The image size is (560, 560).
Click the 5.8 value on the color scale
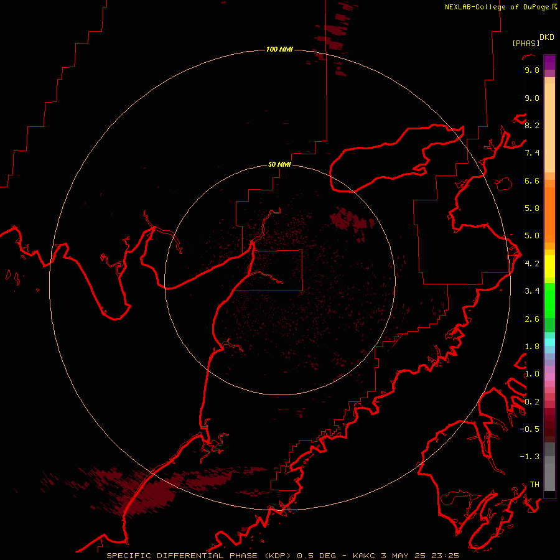[x=532, y=208]
